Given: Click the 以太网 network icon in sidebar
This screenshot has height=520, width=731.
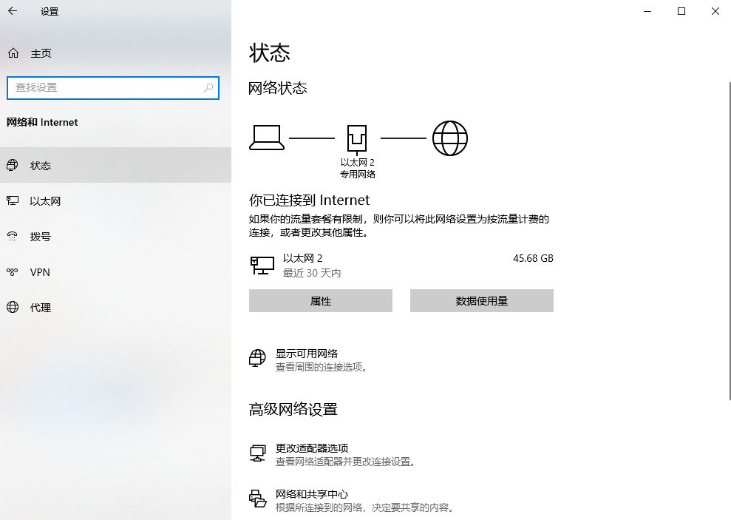Looking at the screenshot, I should (x=13, y=200).
